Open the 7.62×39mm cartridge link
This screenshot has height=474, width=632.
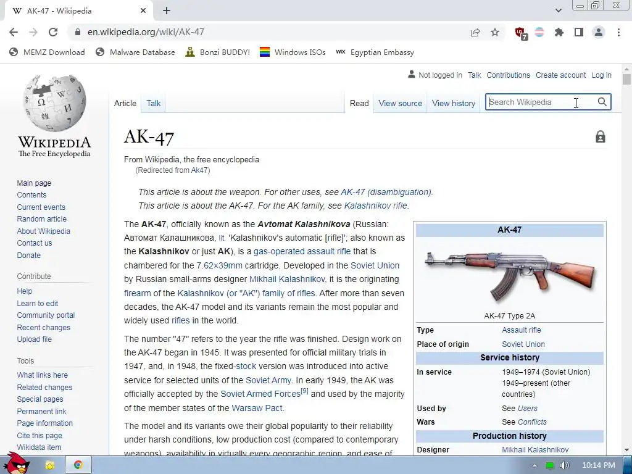[219, 265]
